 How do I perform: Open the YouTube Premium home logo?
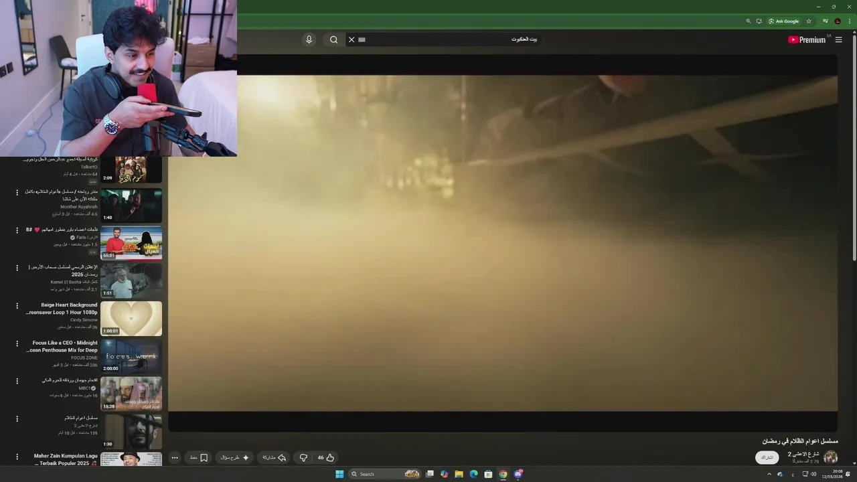807,39
